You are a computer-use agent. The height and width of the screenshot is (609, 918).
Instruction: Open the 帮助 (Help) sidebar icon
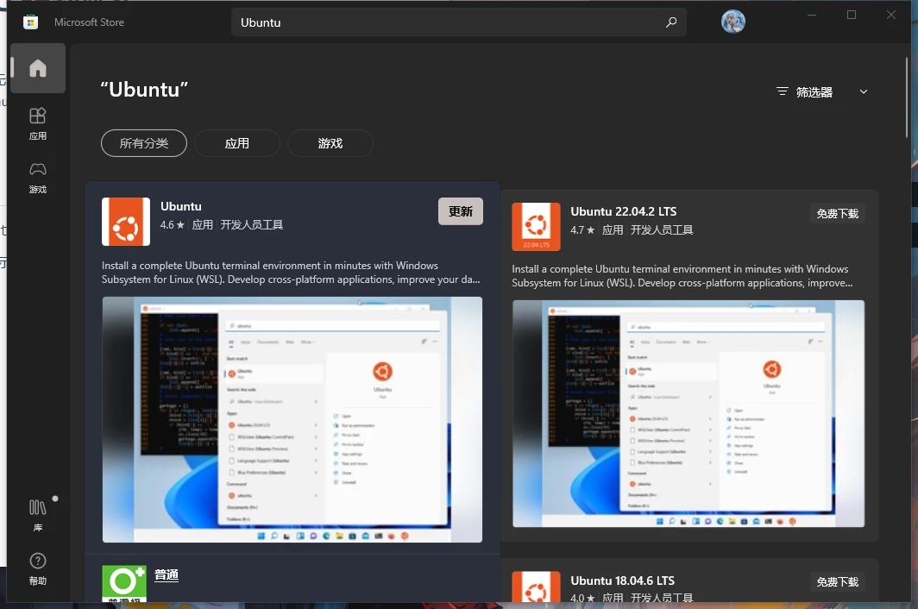(x=37, y=568)
